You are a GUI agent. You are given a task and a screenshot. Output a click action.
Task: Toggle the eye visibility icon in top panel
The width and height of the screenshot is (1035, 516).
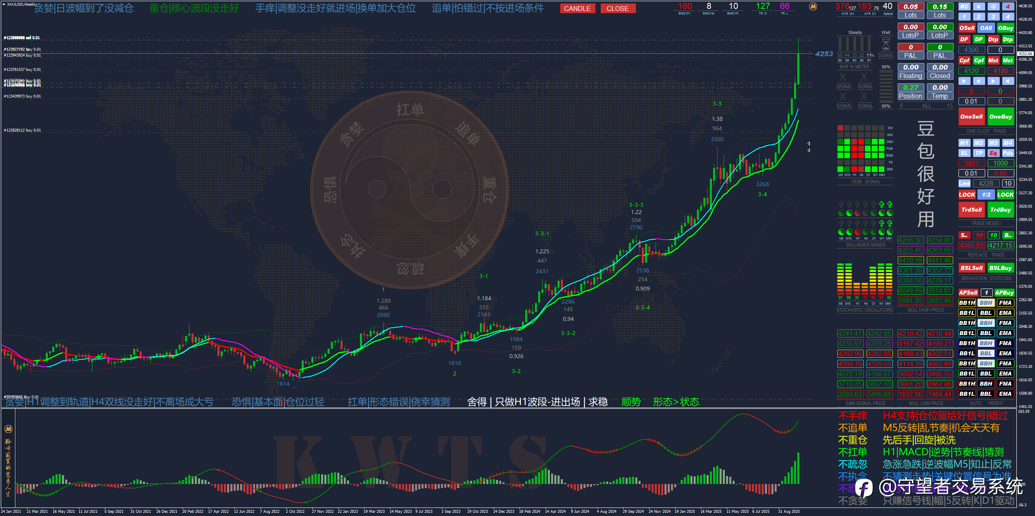click(993, 6)
